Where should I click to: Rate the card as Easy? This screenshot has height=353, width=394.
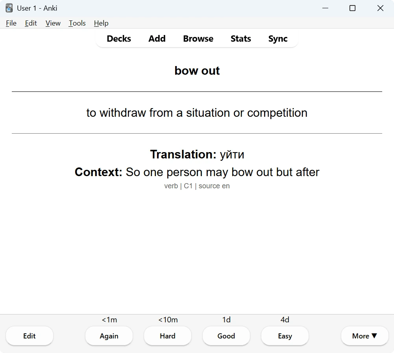[285, 336]
